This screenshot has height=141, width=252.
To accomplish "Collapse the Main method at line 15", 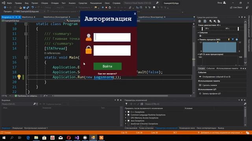I will pos(26,58).
